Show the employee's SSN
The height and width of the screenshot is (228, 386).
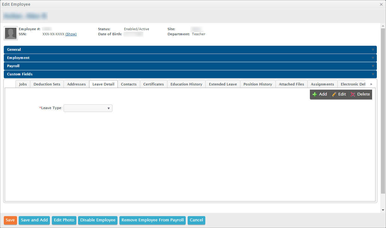click(x=71, y=34)
